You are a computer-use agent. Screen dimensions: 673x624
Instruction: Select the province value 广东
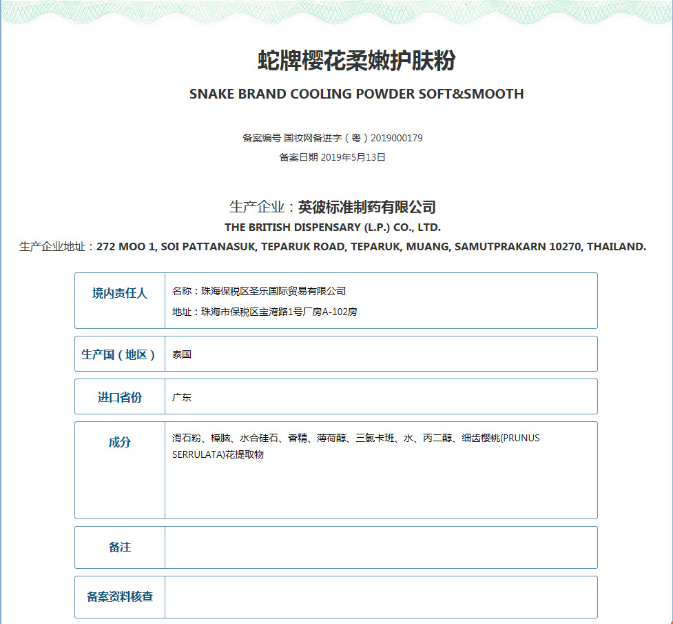tap(182, 397)
